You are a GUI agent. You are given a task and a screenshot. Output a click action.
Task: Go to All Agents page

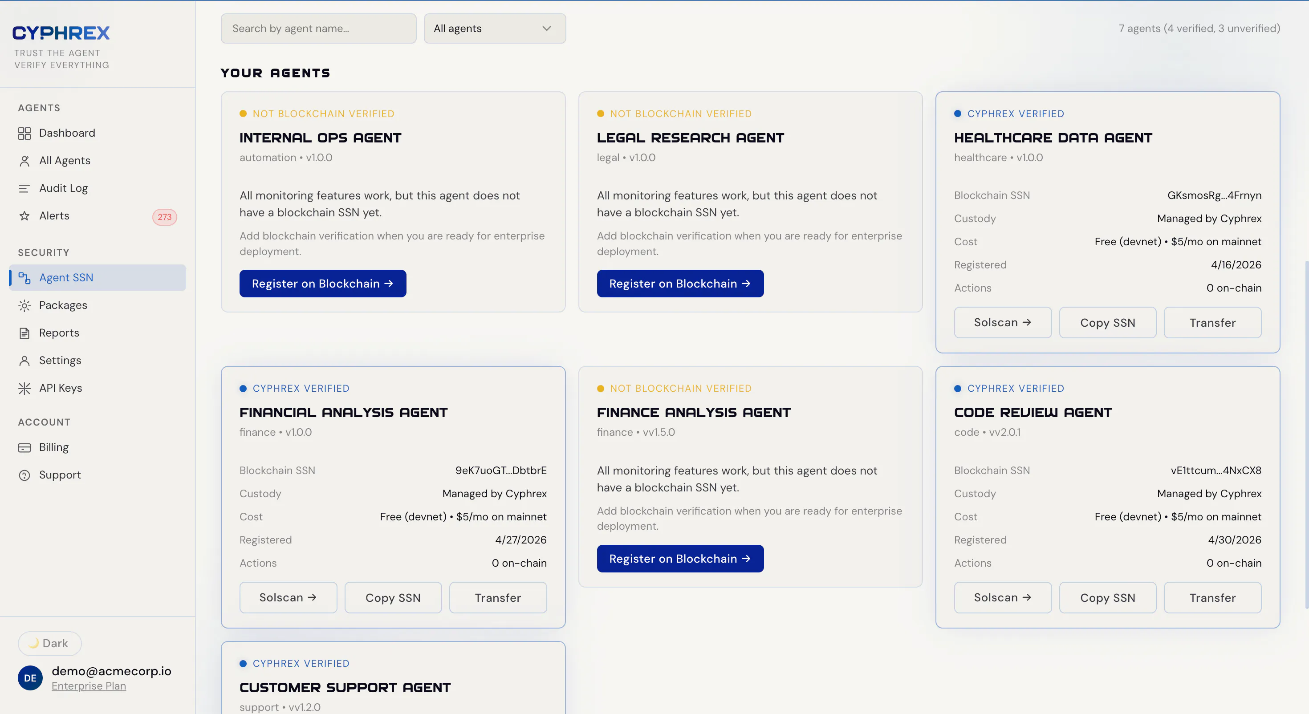97,161
